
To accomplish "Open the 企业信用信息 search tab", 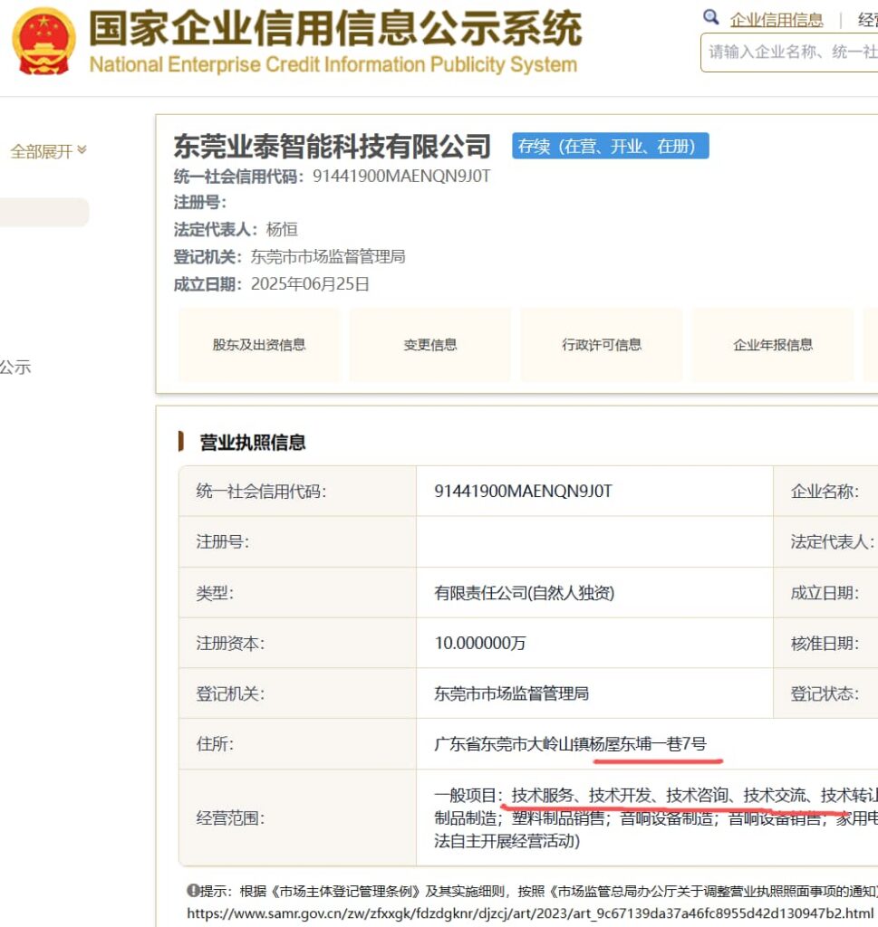I will tap(777, 20).
